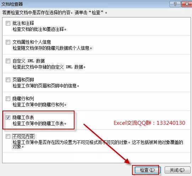
Task: Open help via the question mark icon
Action: [175, 4]
